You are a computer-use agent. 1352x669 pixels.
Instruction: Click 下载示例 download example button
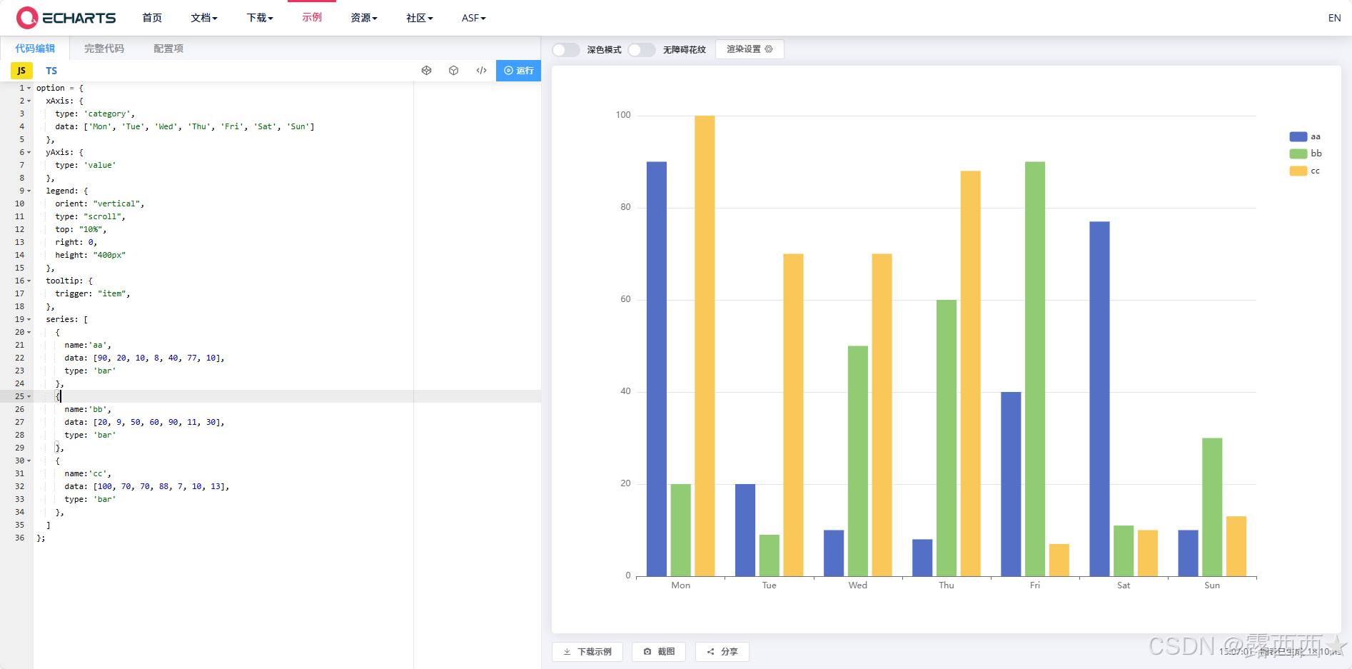tap(587, 652)
